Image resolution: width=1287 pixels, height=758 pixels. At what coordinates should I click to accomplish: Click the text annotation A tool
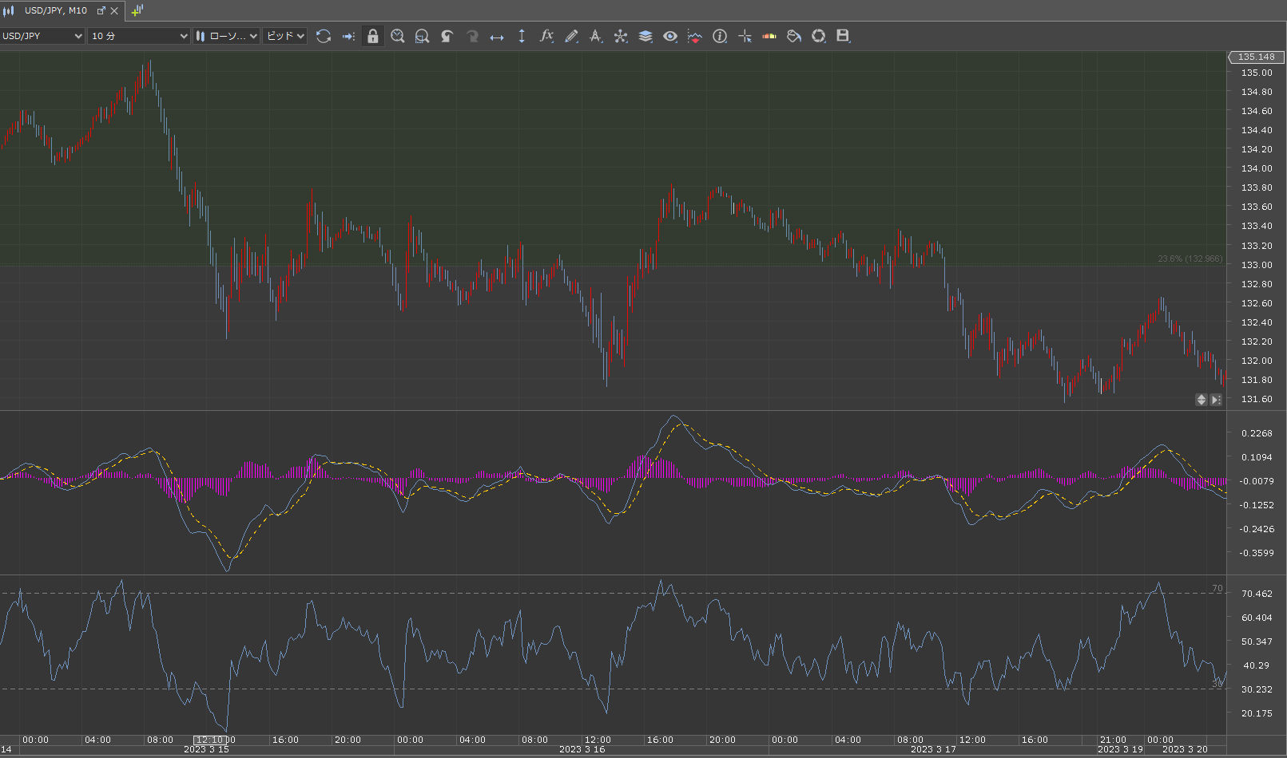pos(596,36)
